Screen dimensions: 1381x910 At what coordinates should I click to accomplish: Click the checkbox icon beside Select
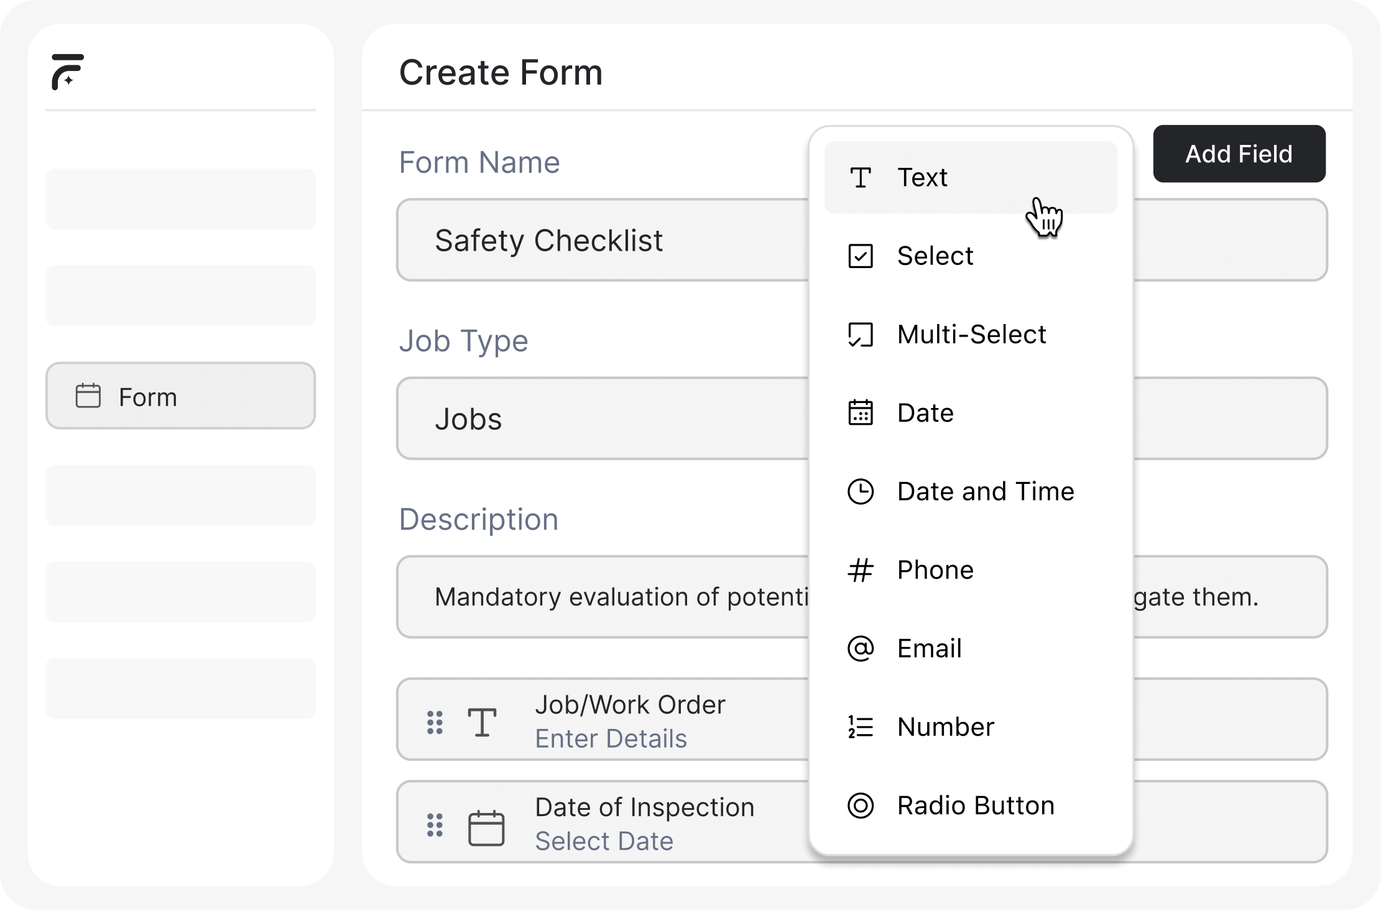(861, 256)
